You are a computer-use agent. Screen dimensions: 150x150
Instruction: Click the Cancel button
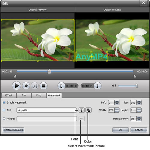point(139,130)
